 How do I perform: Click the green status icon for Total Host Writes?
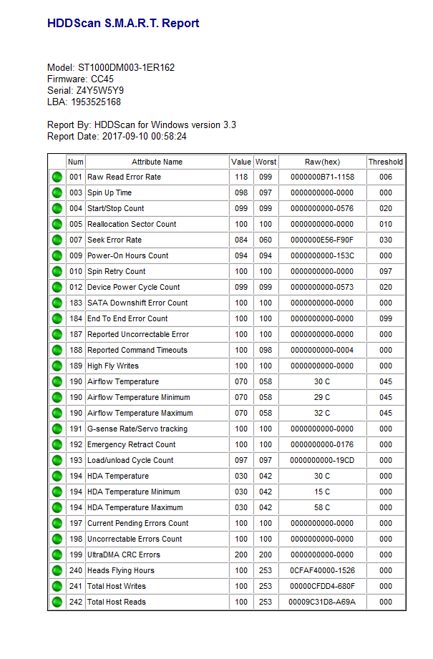(x=57, y=586)
